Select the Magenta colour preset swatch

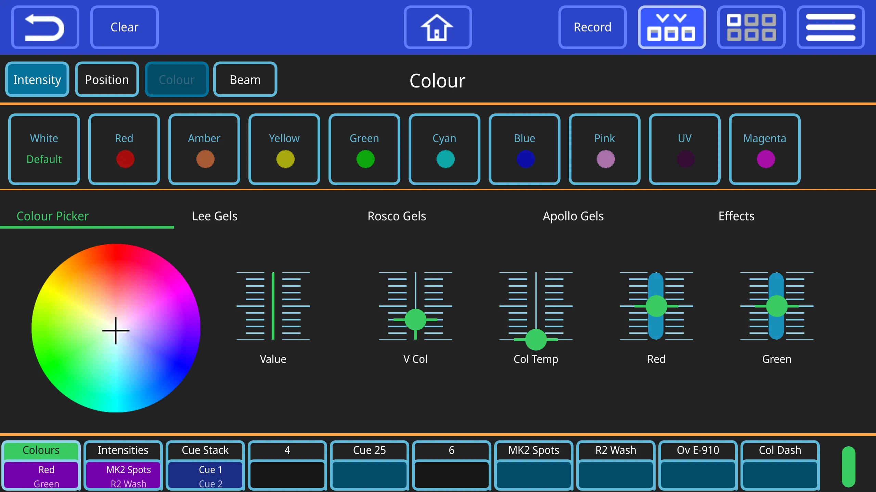[x=765, y=148]
